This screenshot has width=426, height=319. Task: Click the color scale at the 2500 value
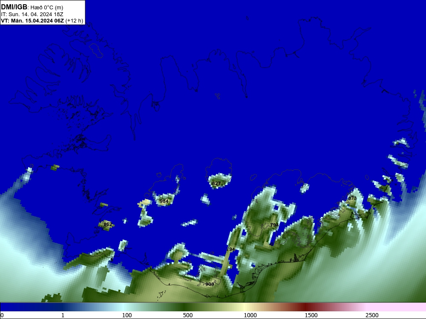372,315
